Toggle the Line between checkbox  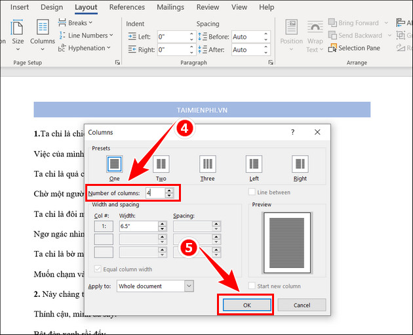(x=252, y=192)
